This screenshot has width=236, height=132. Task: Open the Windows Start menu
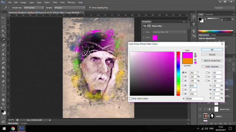tap(4, 128)
